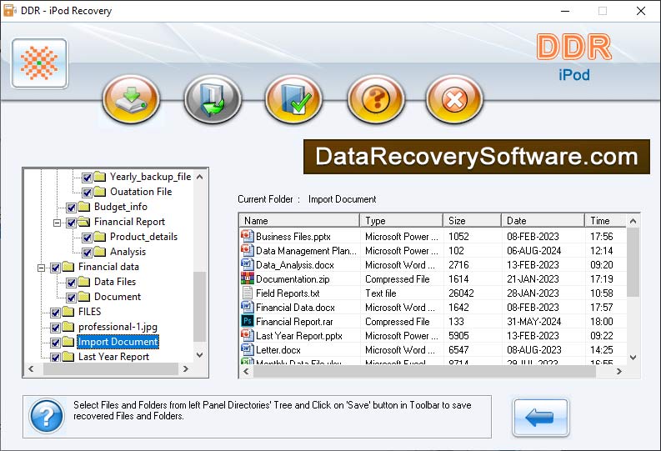Open Help using the question mark toolbar icon
The height and width of the screenshot is (451, 661).
pos(375,100)
